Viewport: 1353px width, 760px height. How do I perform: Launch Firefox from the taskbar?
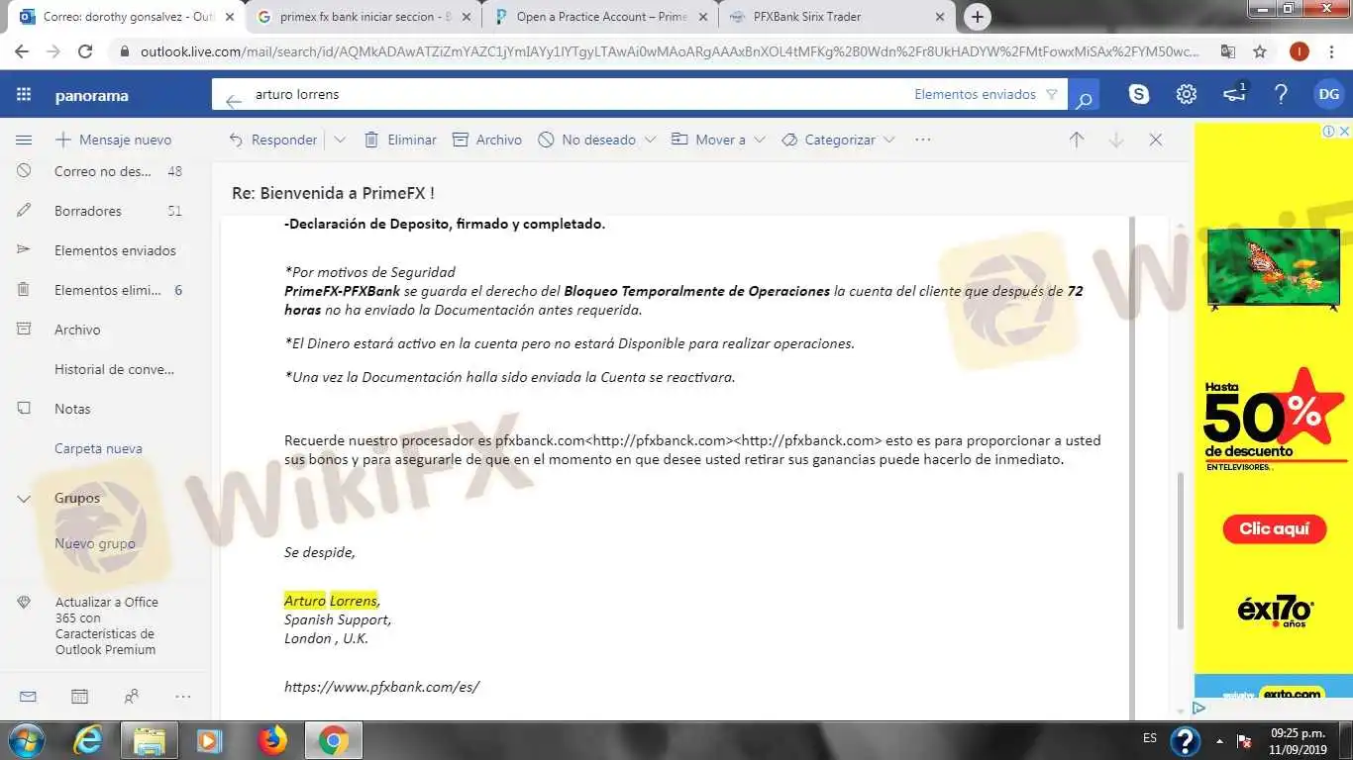point(271,740)
